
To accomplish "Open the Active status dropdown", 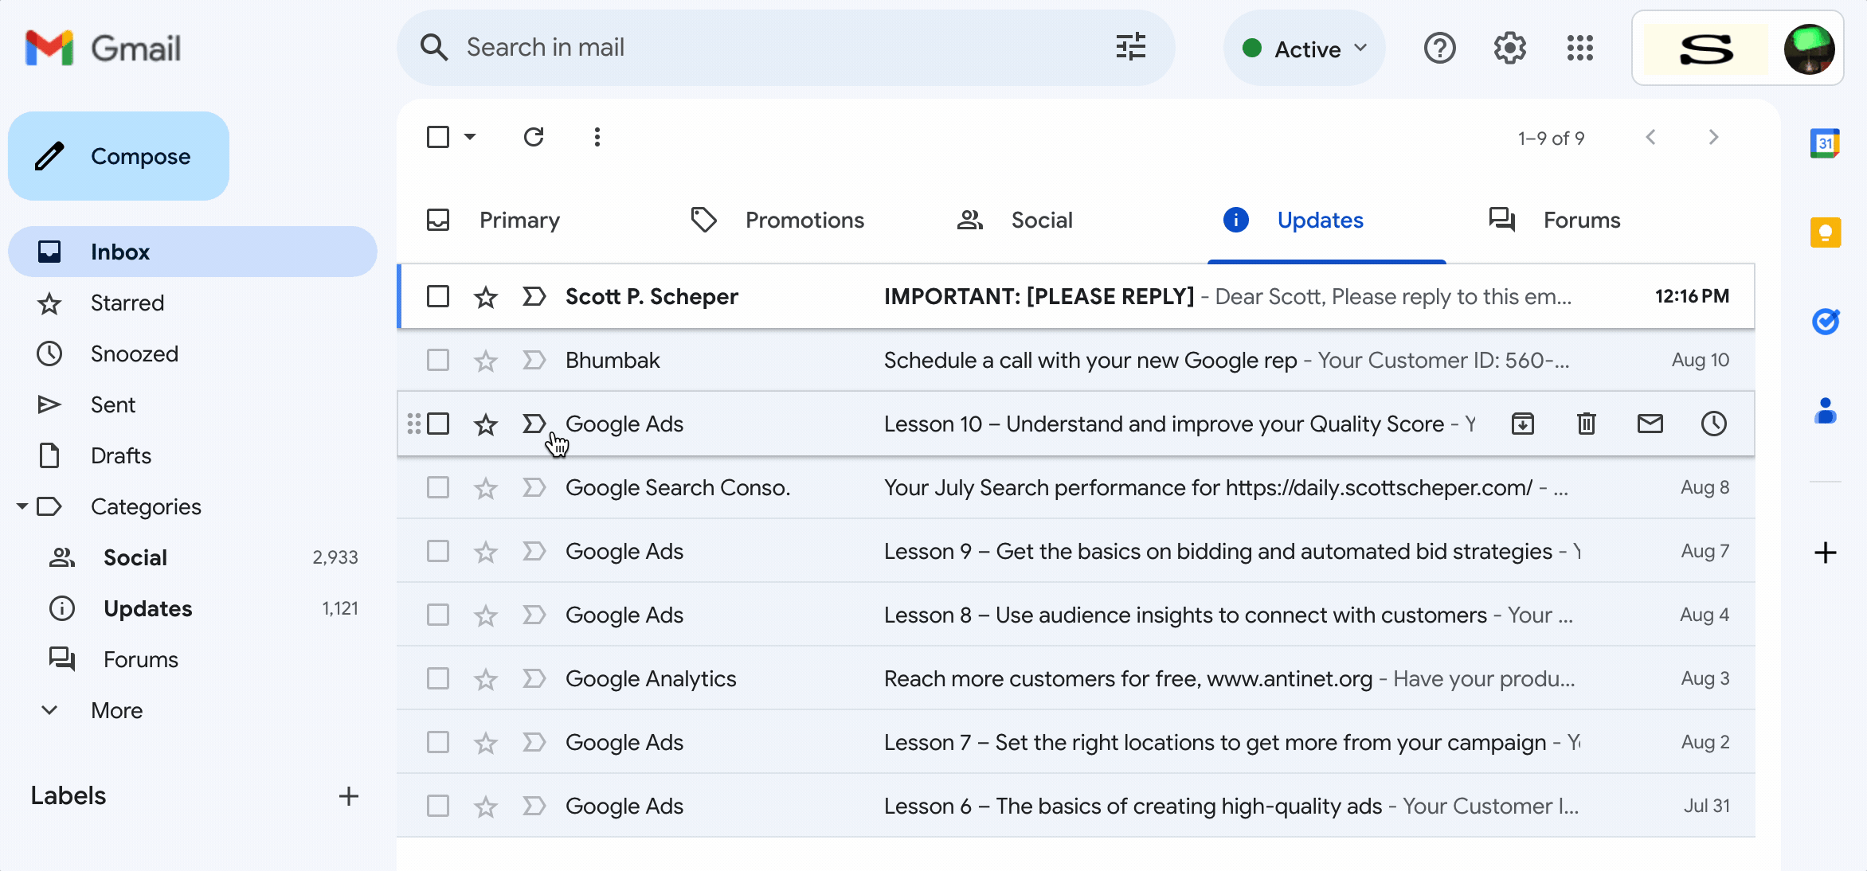I will 1305,49.
